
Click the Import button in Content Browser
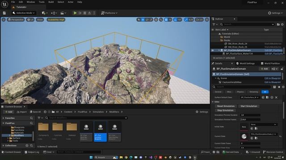point(21,112)
